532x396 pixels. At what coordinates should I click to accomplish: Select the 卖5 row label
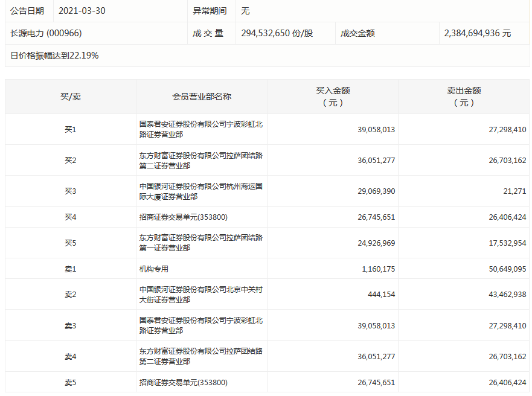pyautogui.click(x=71, y=382)
